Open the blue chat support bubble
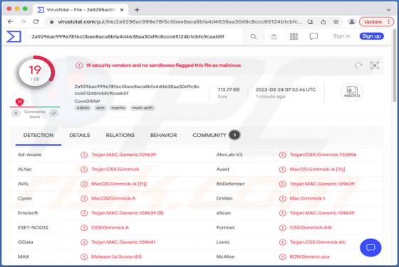 tap(370, 248)
